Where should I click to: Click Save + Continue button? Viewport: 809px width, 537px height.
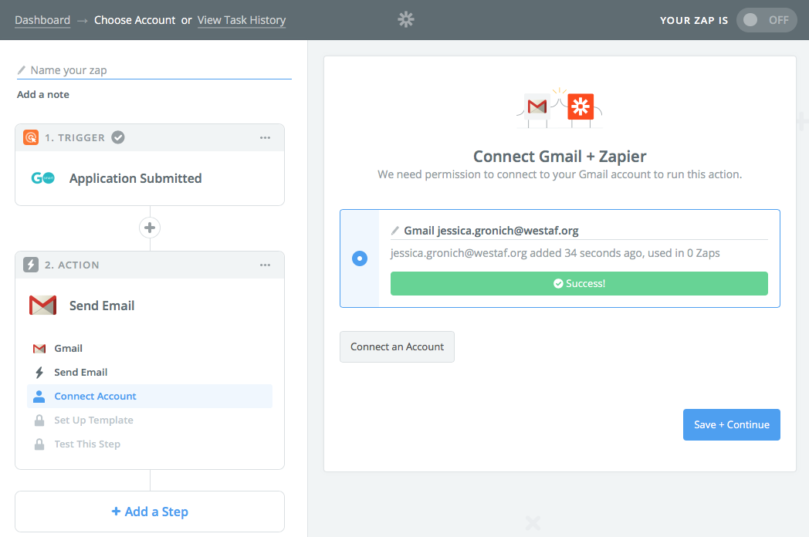[732, 424]
